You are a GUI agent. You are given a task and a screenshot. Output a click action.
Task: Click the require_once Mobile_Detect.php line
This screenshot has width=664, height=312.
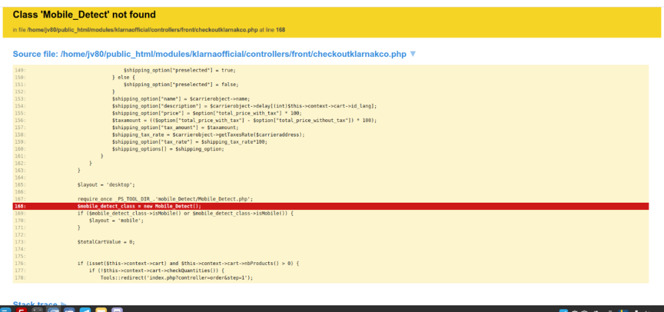click(x=155, y=199)
